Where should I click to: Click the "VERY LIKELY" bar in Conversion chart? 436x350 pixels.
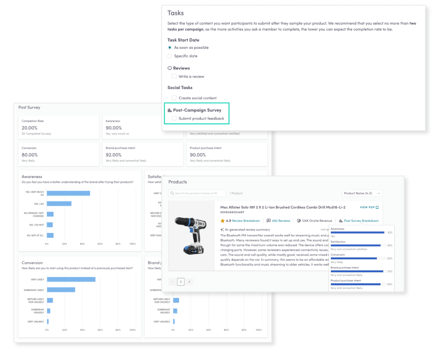point(71,279)
